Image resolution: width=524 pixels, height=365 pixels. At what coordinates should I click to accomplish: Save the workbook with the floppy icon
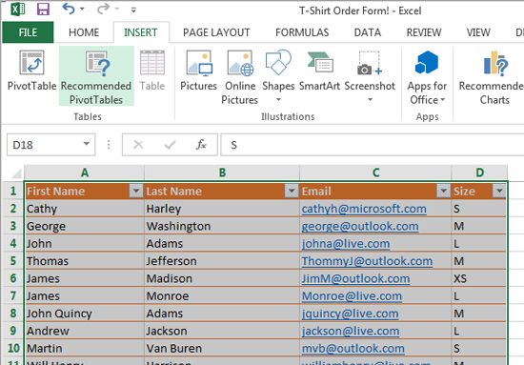click(43, 10)
